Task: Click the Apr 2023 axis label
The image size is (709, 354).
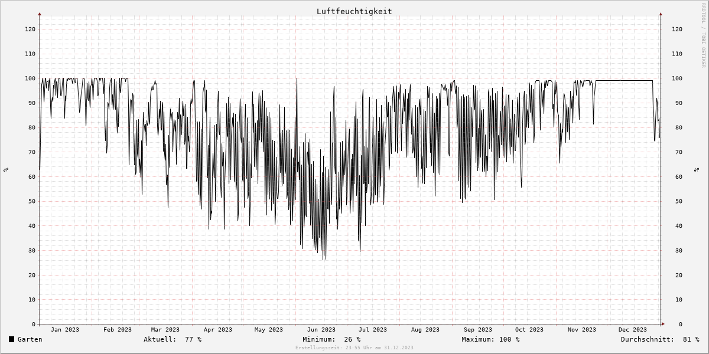Action: 218,330
